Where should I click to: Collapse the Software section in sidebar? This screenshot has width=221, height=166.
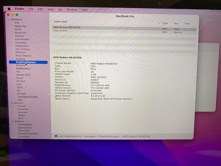click(13, 121)
